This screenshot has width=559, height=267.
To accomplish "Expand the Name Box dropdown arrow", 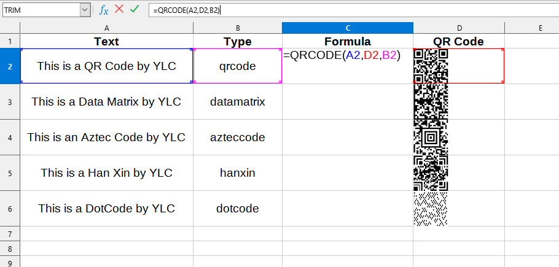I will point(85,10).
